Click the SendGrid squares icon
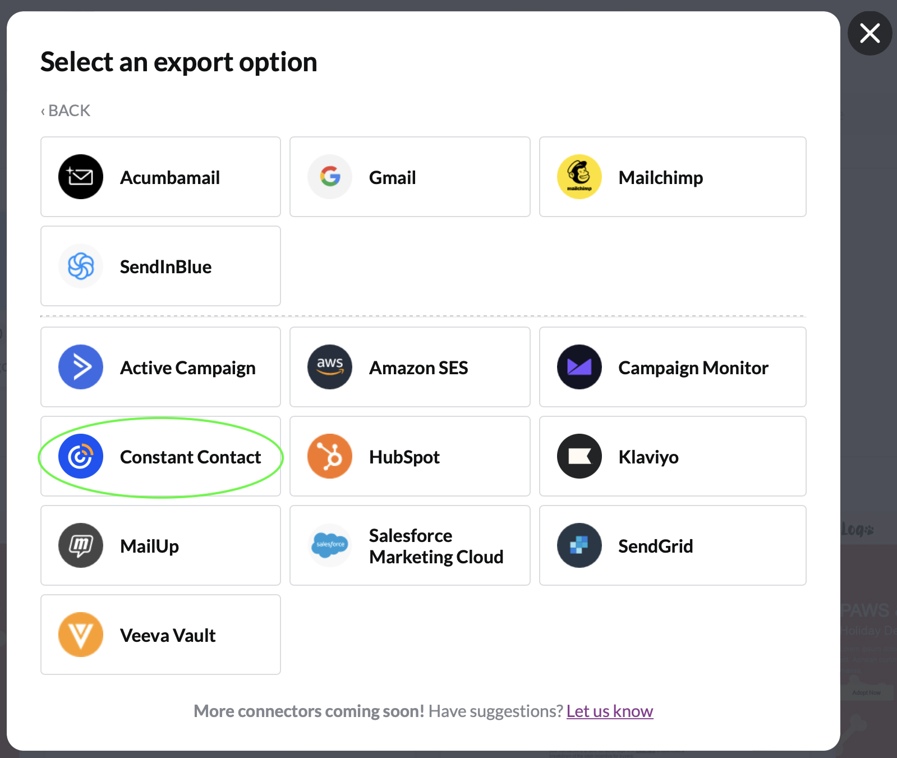 579,545
